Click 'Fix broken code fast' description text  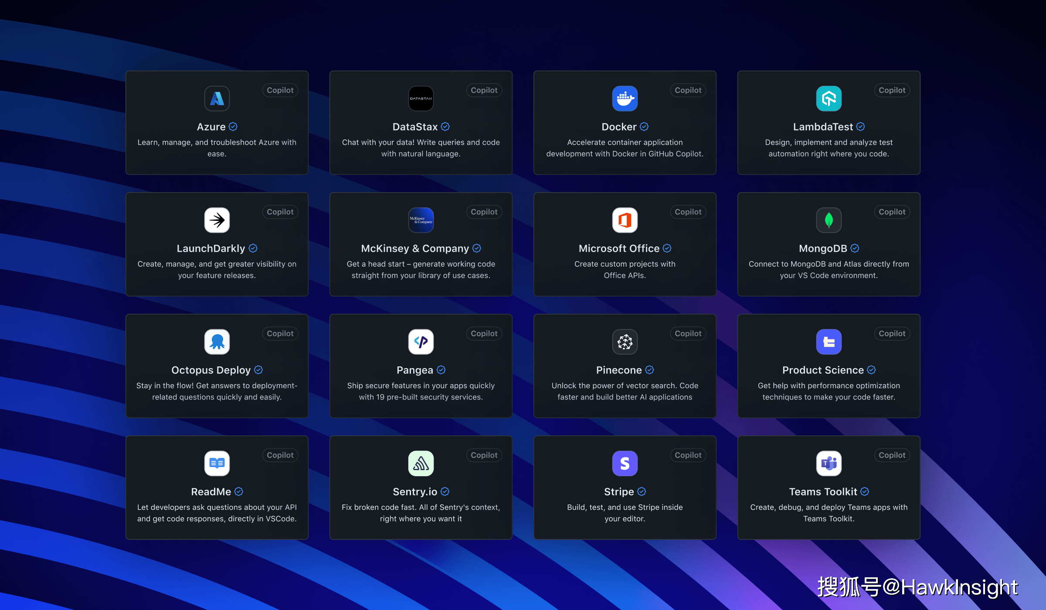click(x=421, y=512)
